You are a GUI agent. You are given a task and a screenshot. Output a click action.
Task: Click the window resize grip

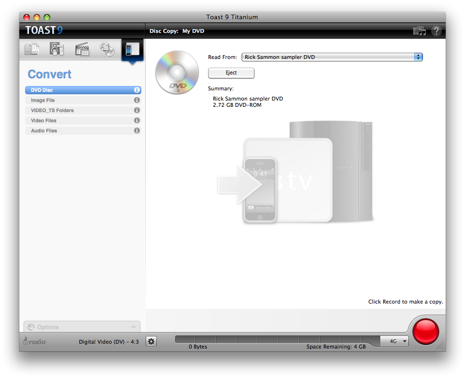click(441, 346)
